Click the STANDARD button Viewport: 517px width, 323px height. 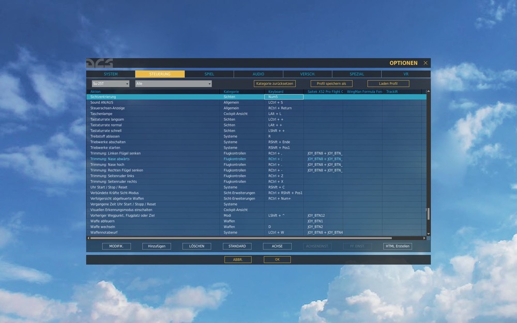pyautogui.click(x=237, y=246)
